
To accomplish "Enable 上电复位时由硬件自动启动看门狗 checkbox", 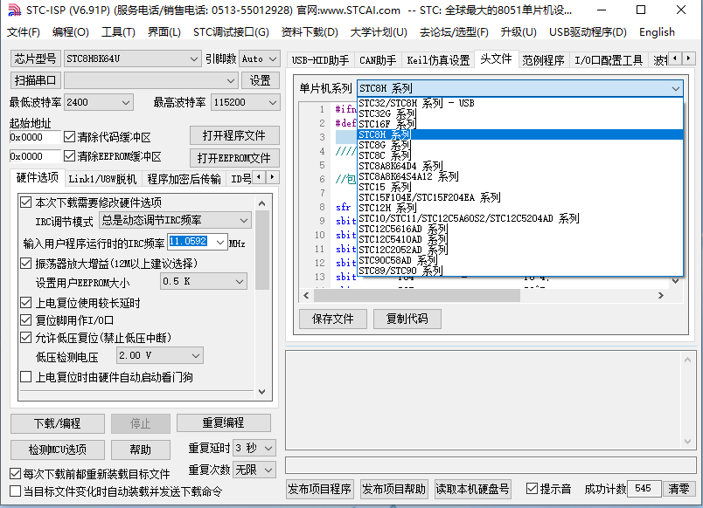I will [25, 376].
